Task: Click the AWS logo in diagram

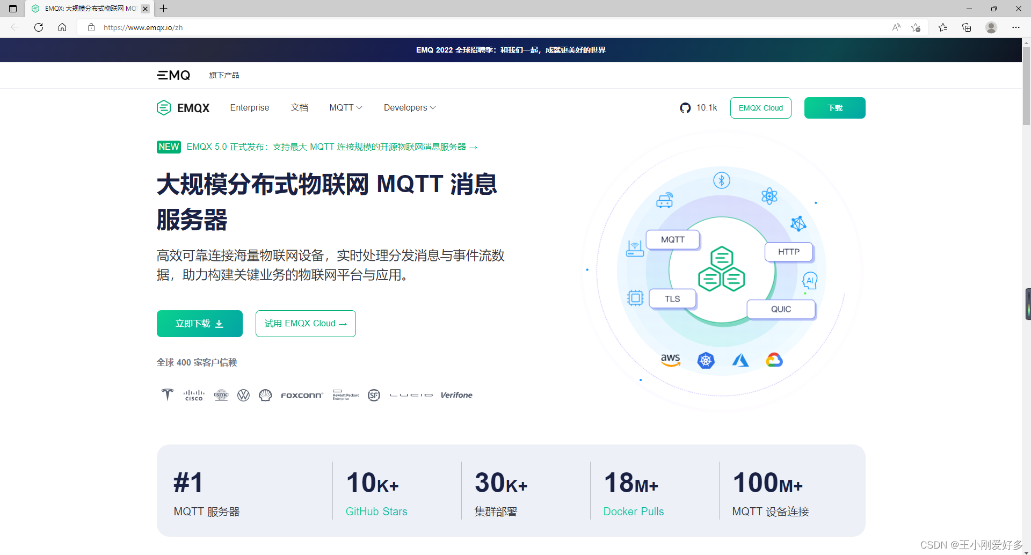Action: [670, 360]
